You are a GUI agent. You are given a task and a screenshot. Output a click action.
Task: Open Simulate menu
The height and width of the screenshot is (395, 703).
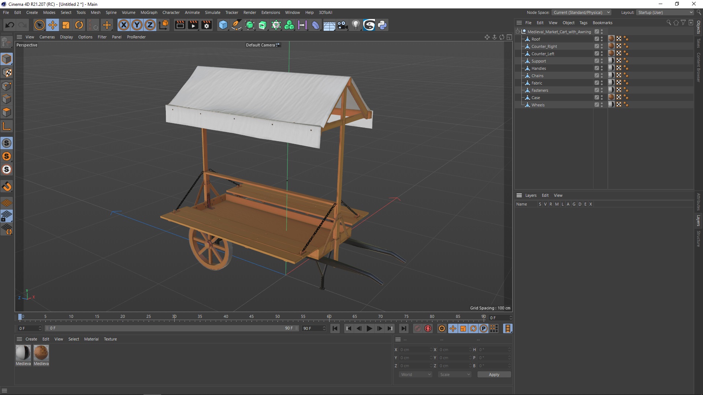click(212, 12)
